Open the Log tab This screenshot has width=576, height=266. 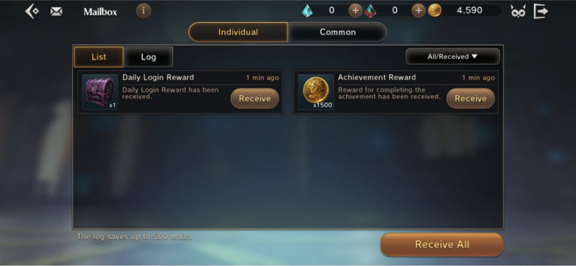[149, 57]
